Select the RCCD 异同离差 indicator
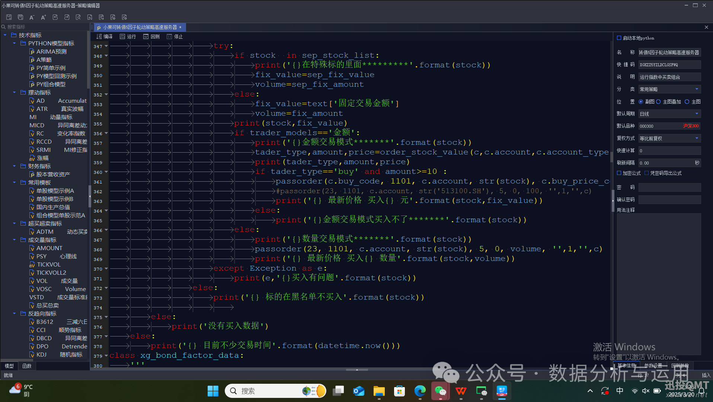This screenshot has width=713, height=402. coord(58,141)
